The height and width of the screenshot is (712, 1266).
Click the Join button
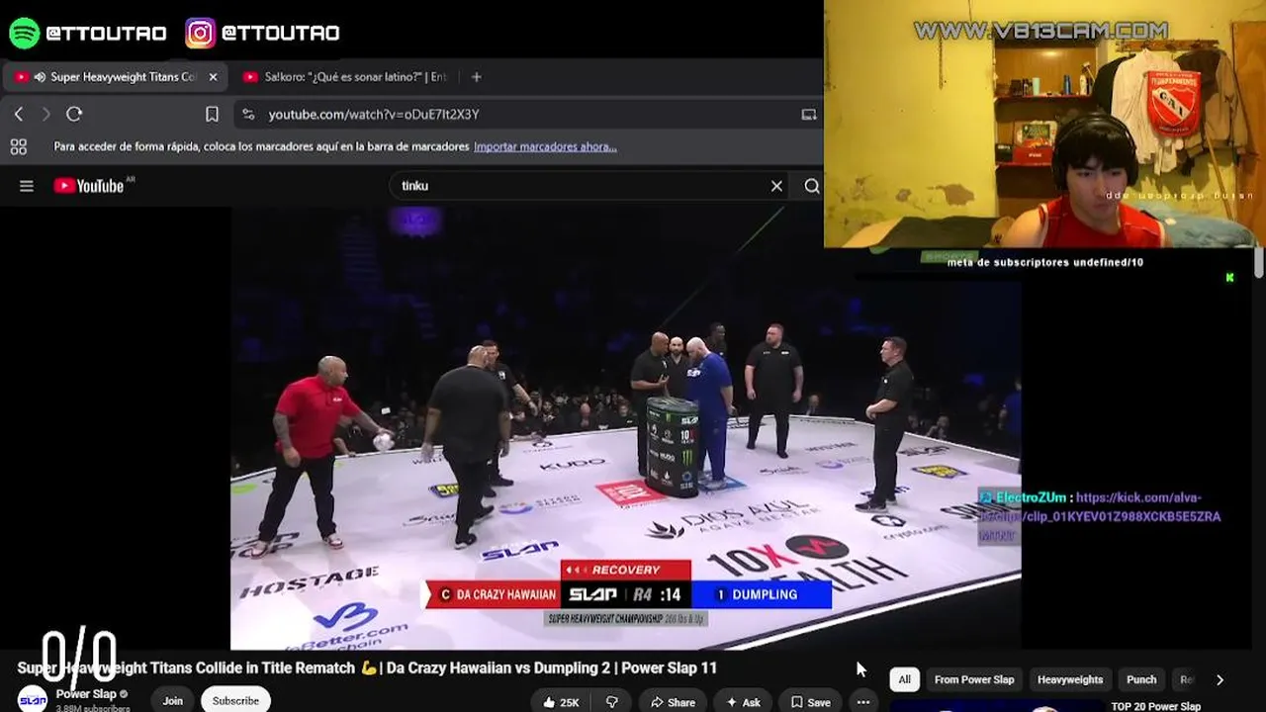pos(173,701)
